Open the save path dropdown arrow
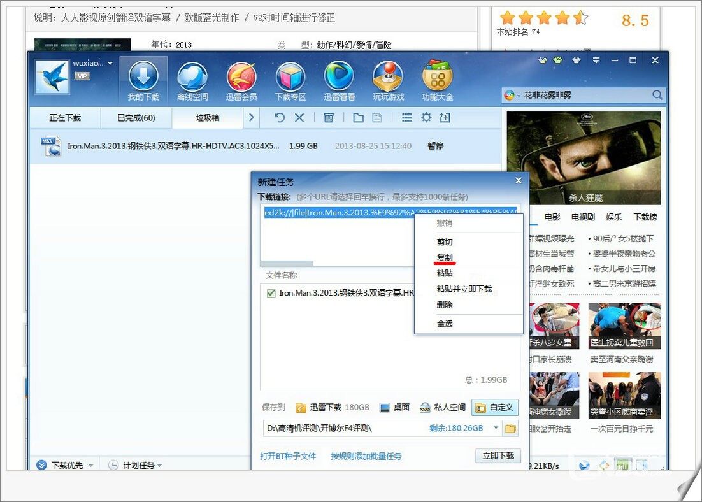The height and width of the screenshot is (502, 702). point(496,427)
